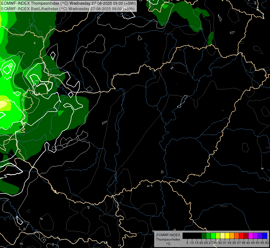The width and height of the screenshot is (270, 248).
Task: Click the dark green 20-25 legend swatch
Action: 204,236
